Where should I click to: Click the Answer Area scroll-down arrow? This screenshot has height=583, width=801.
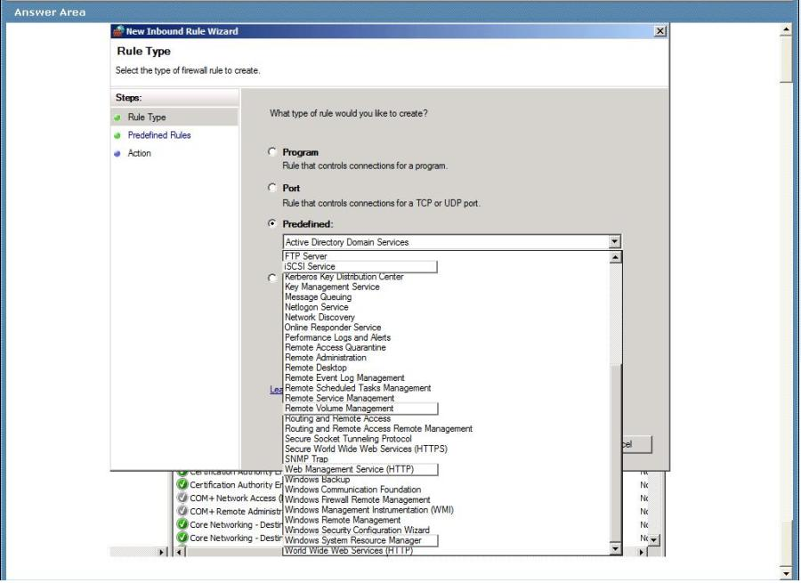coord(786,572)
